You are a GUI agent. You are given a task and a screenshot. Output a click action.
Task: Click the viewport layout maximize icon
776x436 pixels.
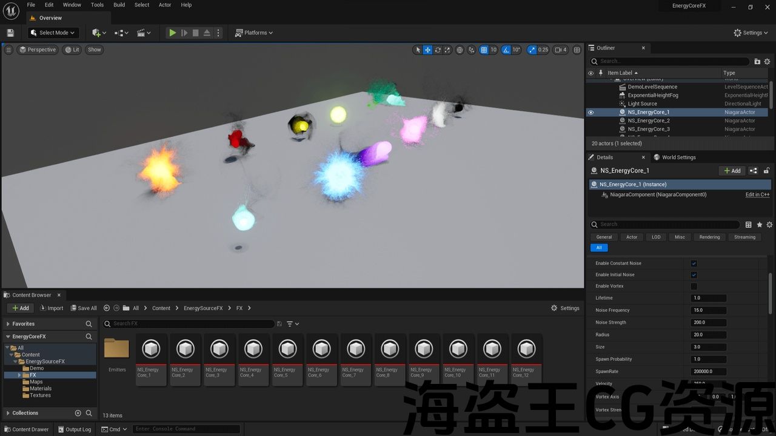[577, 50]
